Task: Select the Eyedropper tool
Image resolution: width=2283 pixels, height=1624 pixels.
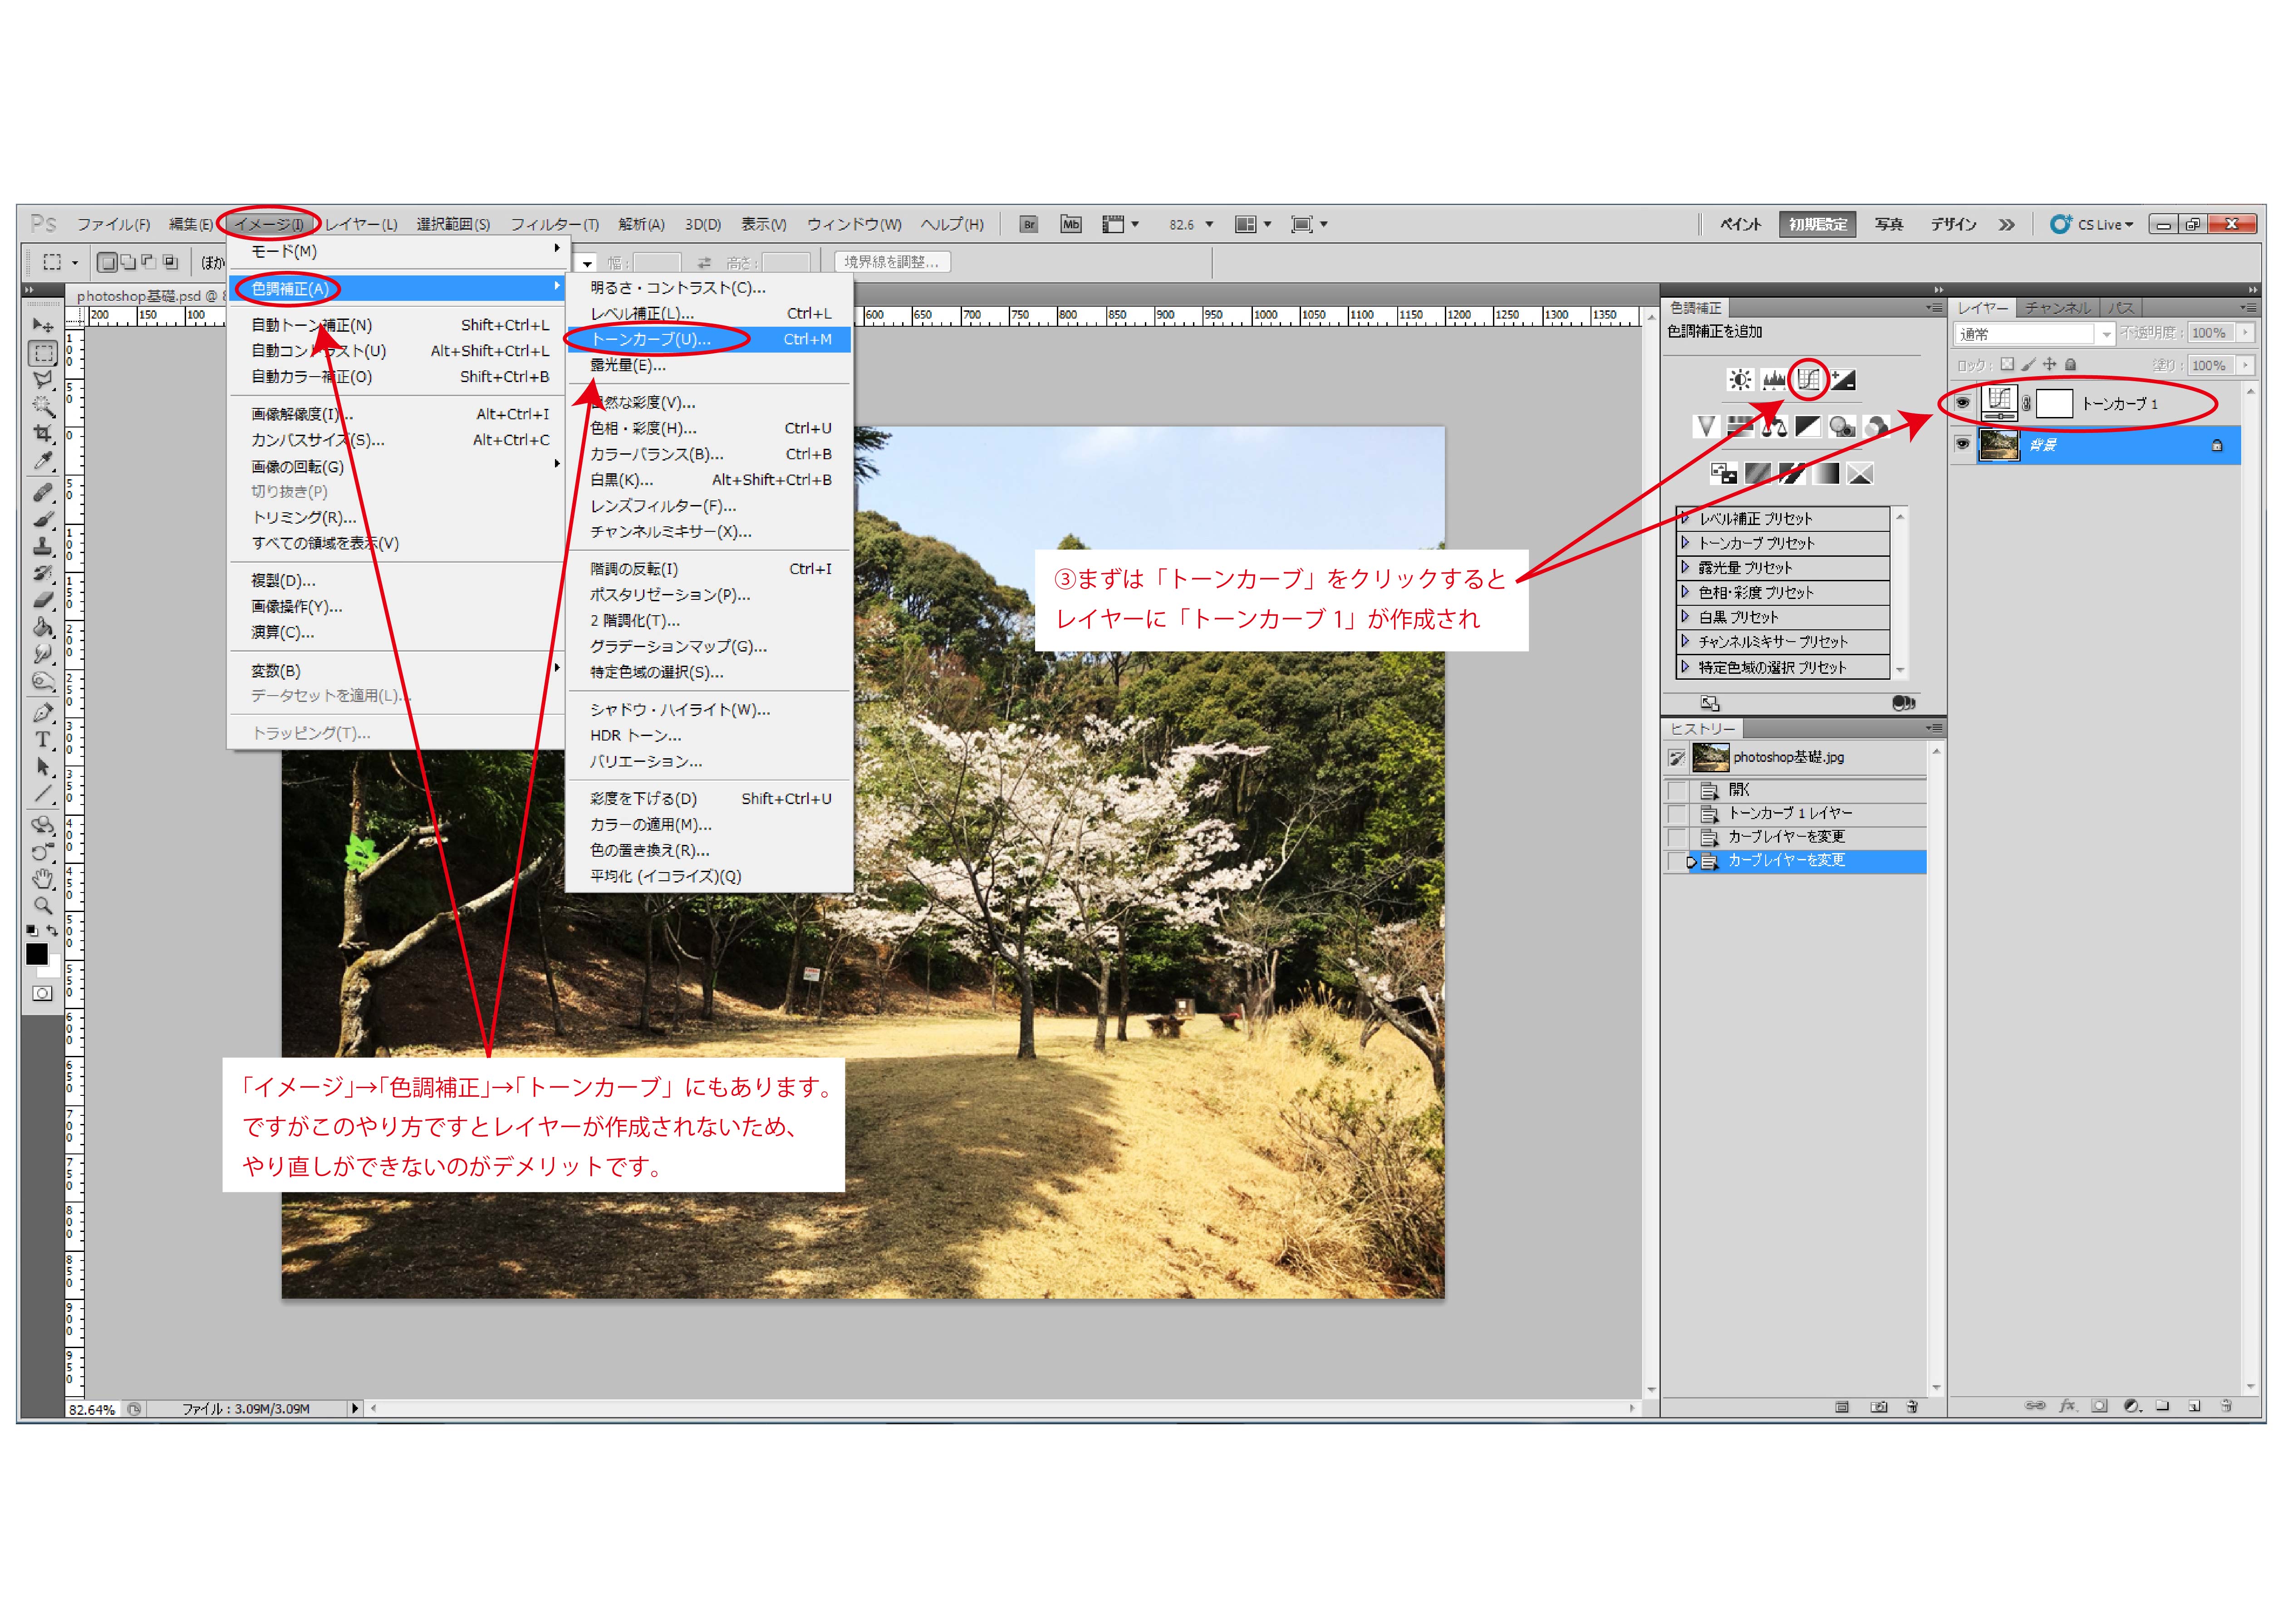Action: [43, 461]
